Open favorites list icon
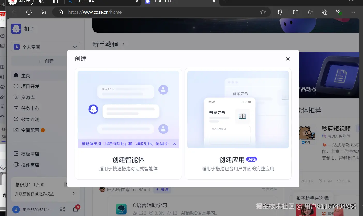Viewport: 363px width, 216px height. [x=310, y=12]
